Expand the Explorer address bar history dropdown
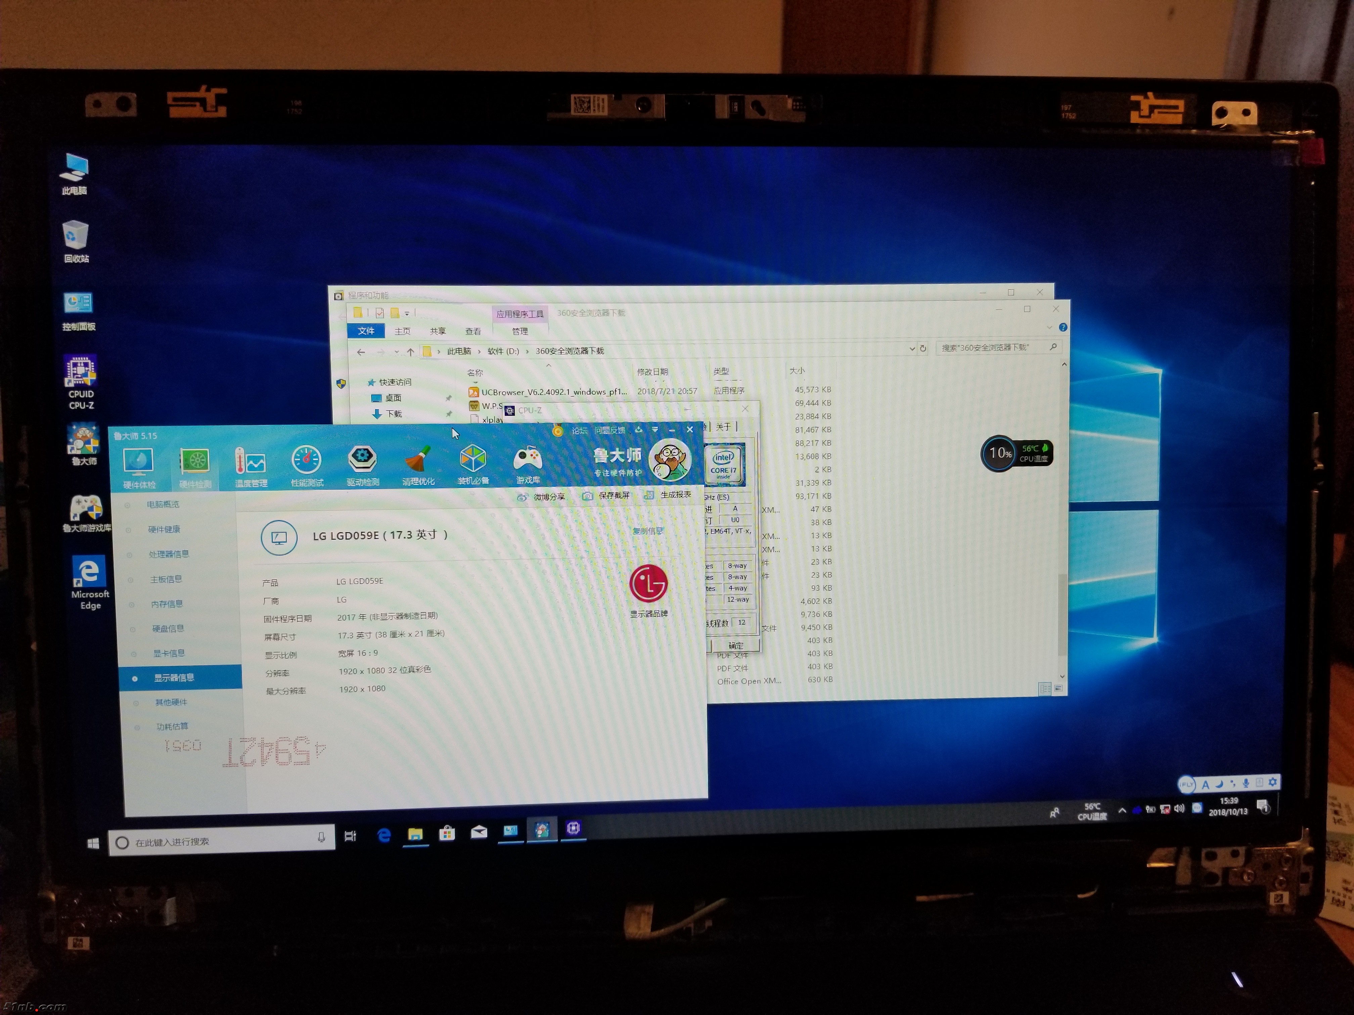 (x=912, y=349)
